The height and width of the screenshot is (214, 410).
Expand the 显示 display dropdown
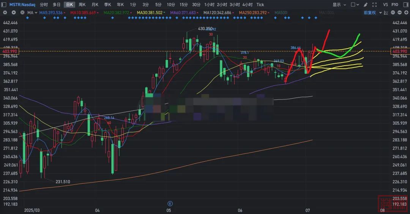(339, 5)
